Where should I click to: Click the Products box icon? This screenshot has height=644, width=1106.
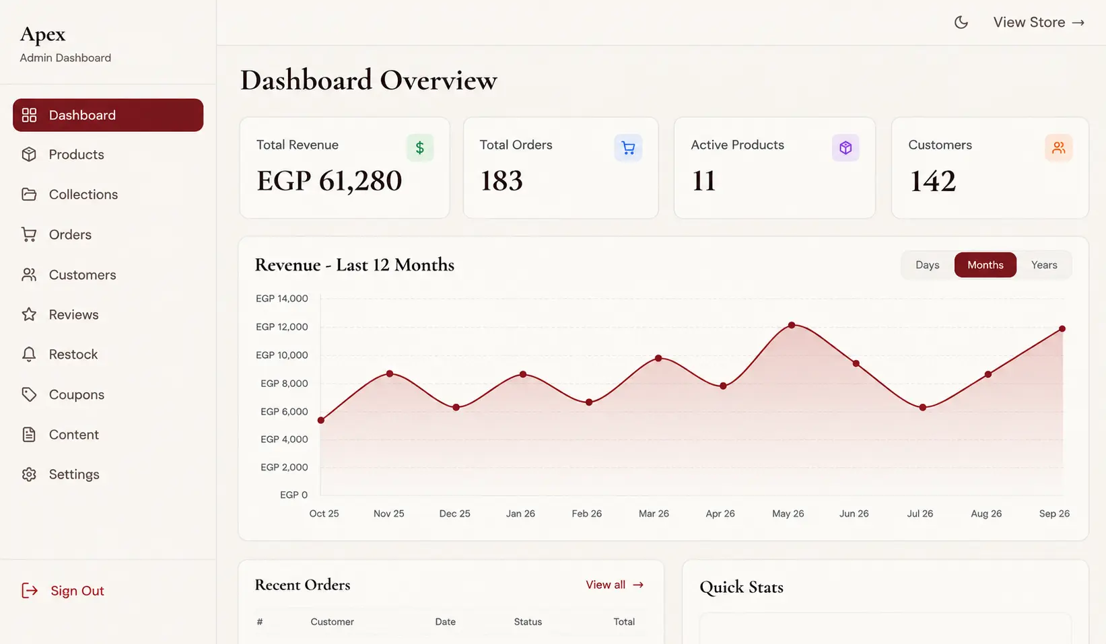click(x=29, y=155)
